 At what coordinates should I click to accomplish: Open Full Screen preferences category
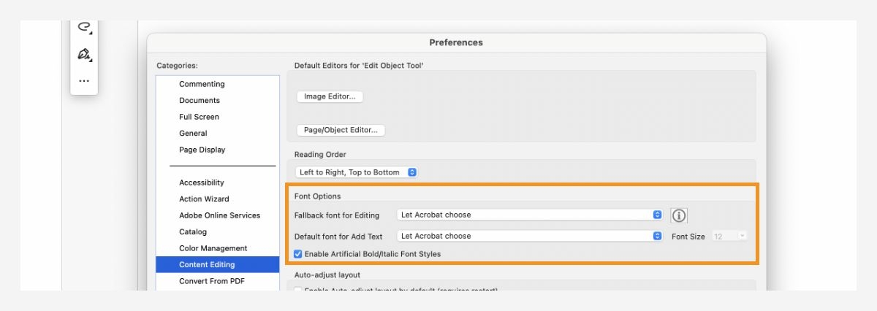pos(199,117)
